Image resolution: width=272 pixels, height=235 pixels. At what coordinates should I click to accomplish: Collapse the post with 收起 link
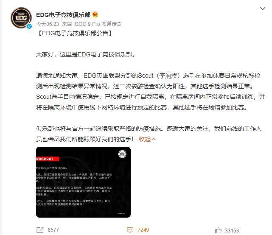[145, 139]
